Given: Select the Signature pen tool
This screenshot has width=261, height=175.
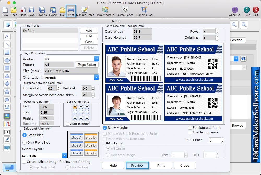Looking at the screenshot, I should click(7, 140).
